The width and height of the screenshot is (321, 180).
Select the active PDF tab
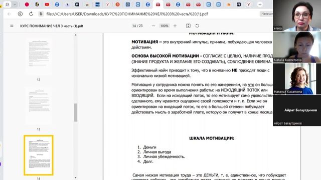coord(158,4)
